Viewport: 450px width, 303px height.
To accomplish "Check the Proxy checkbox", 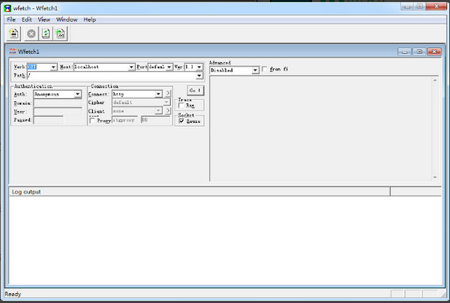I will [x=92, y=121].
